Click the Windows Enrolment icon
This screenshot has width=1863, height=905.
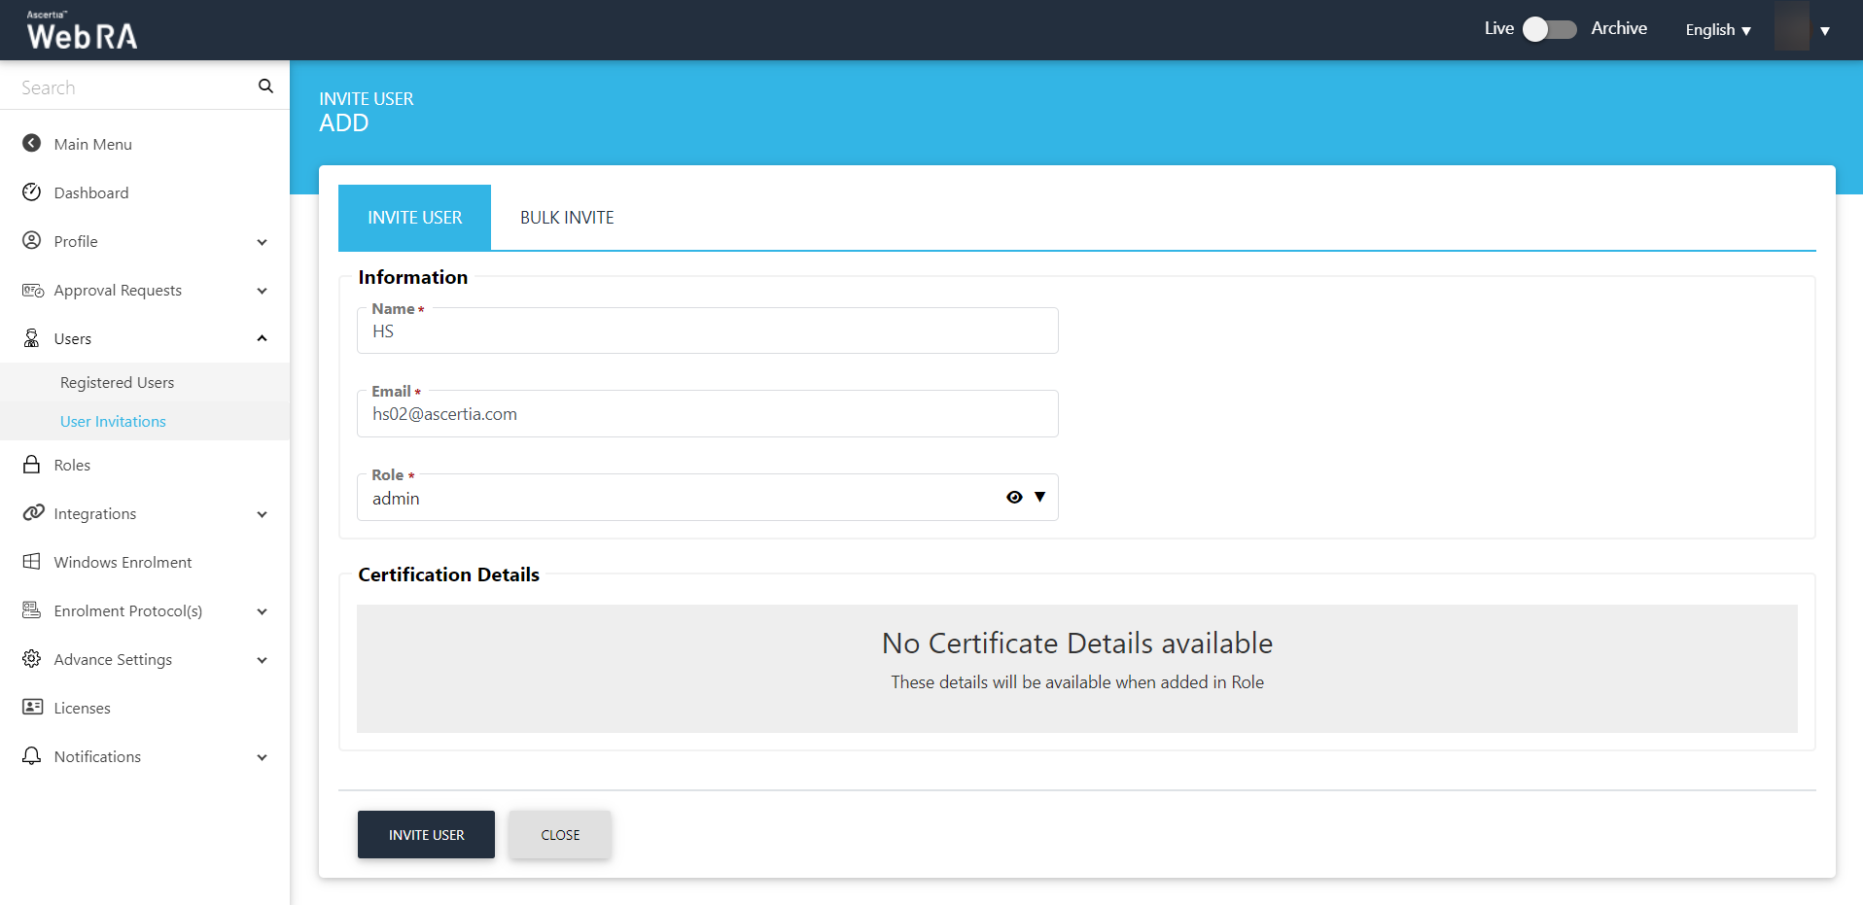click(32, 562)
